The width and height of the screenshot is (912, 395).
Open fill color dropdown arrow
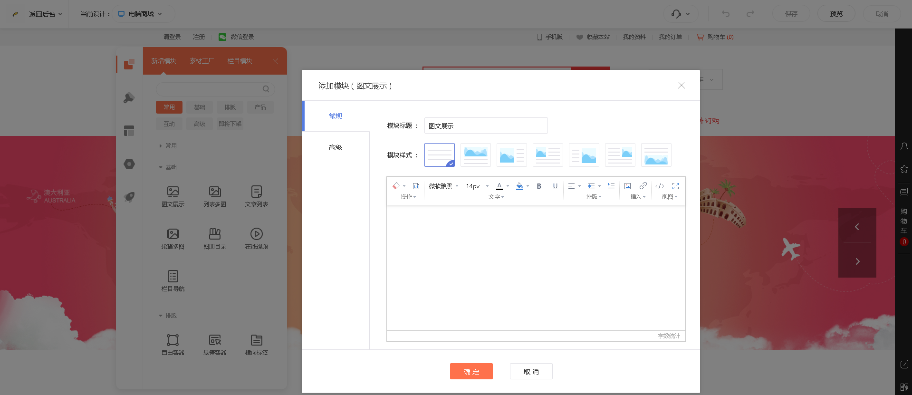[528, 186]
